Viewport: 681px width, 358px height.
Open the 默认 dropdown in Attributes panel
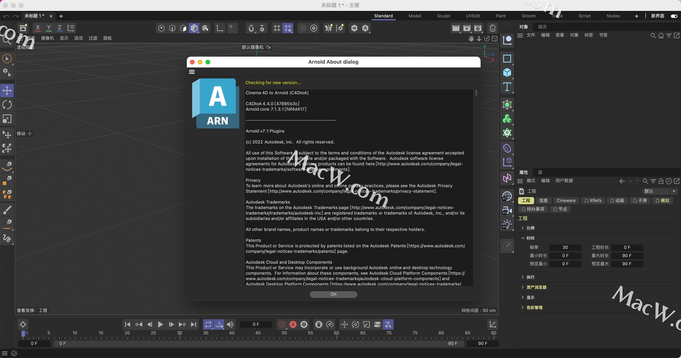click(660, 191)
